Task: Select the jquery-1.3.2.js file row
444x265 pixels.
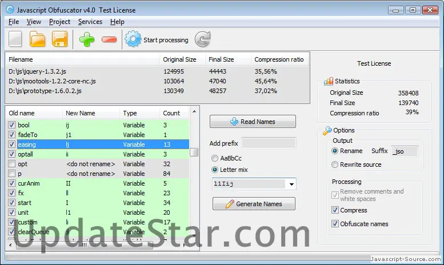Action: point(157,71)
